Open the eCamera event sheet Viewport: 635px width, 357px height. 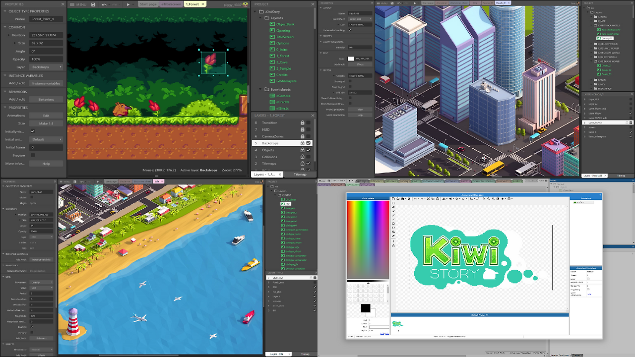click(x=284, y=96)
